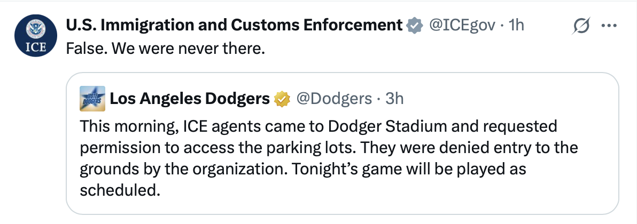Visit the @ICEgov handle link

pos(462,26)
